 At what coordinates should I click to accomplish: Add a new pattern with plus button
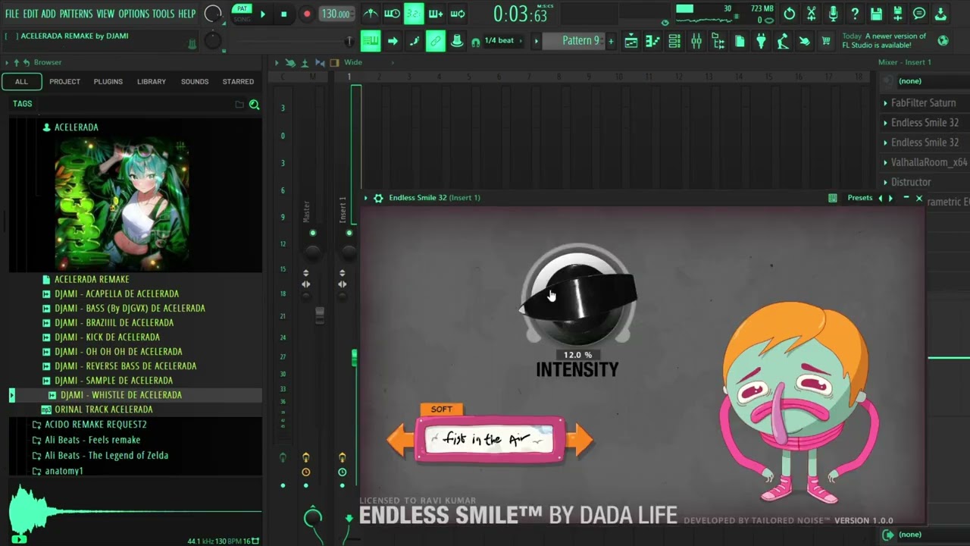612,41
